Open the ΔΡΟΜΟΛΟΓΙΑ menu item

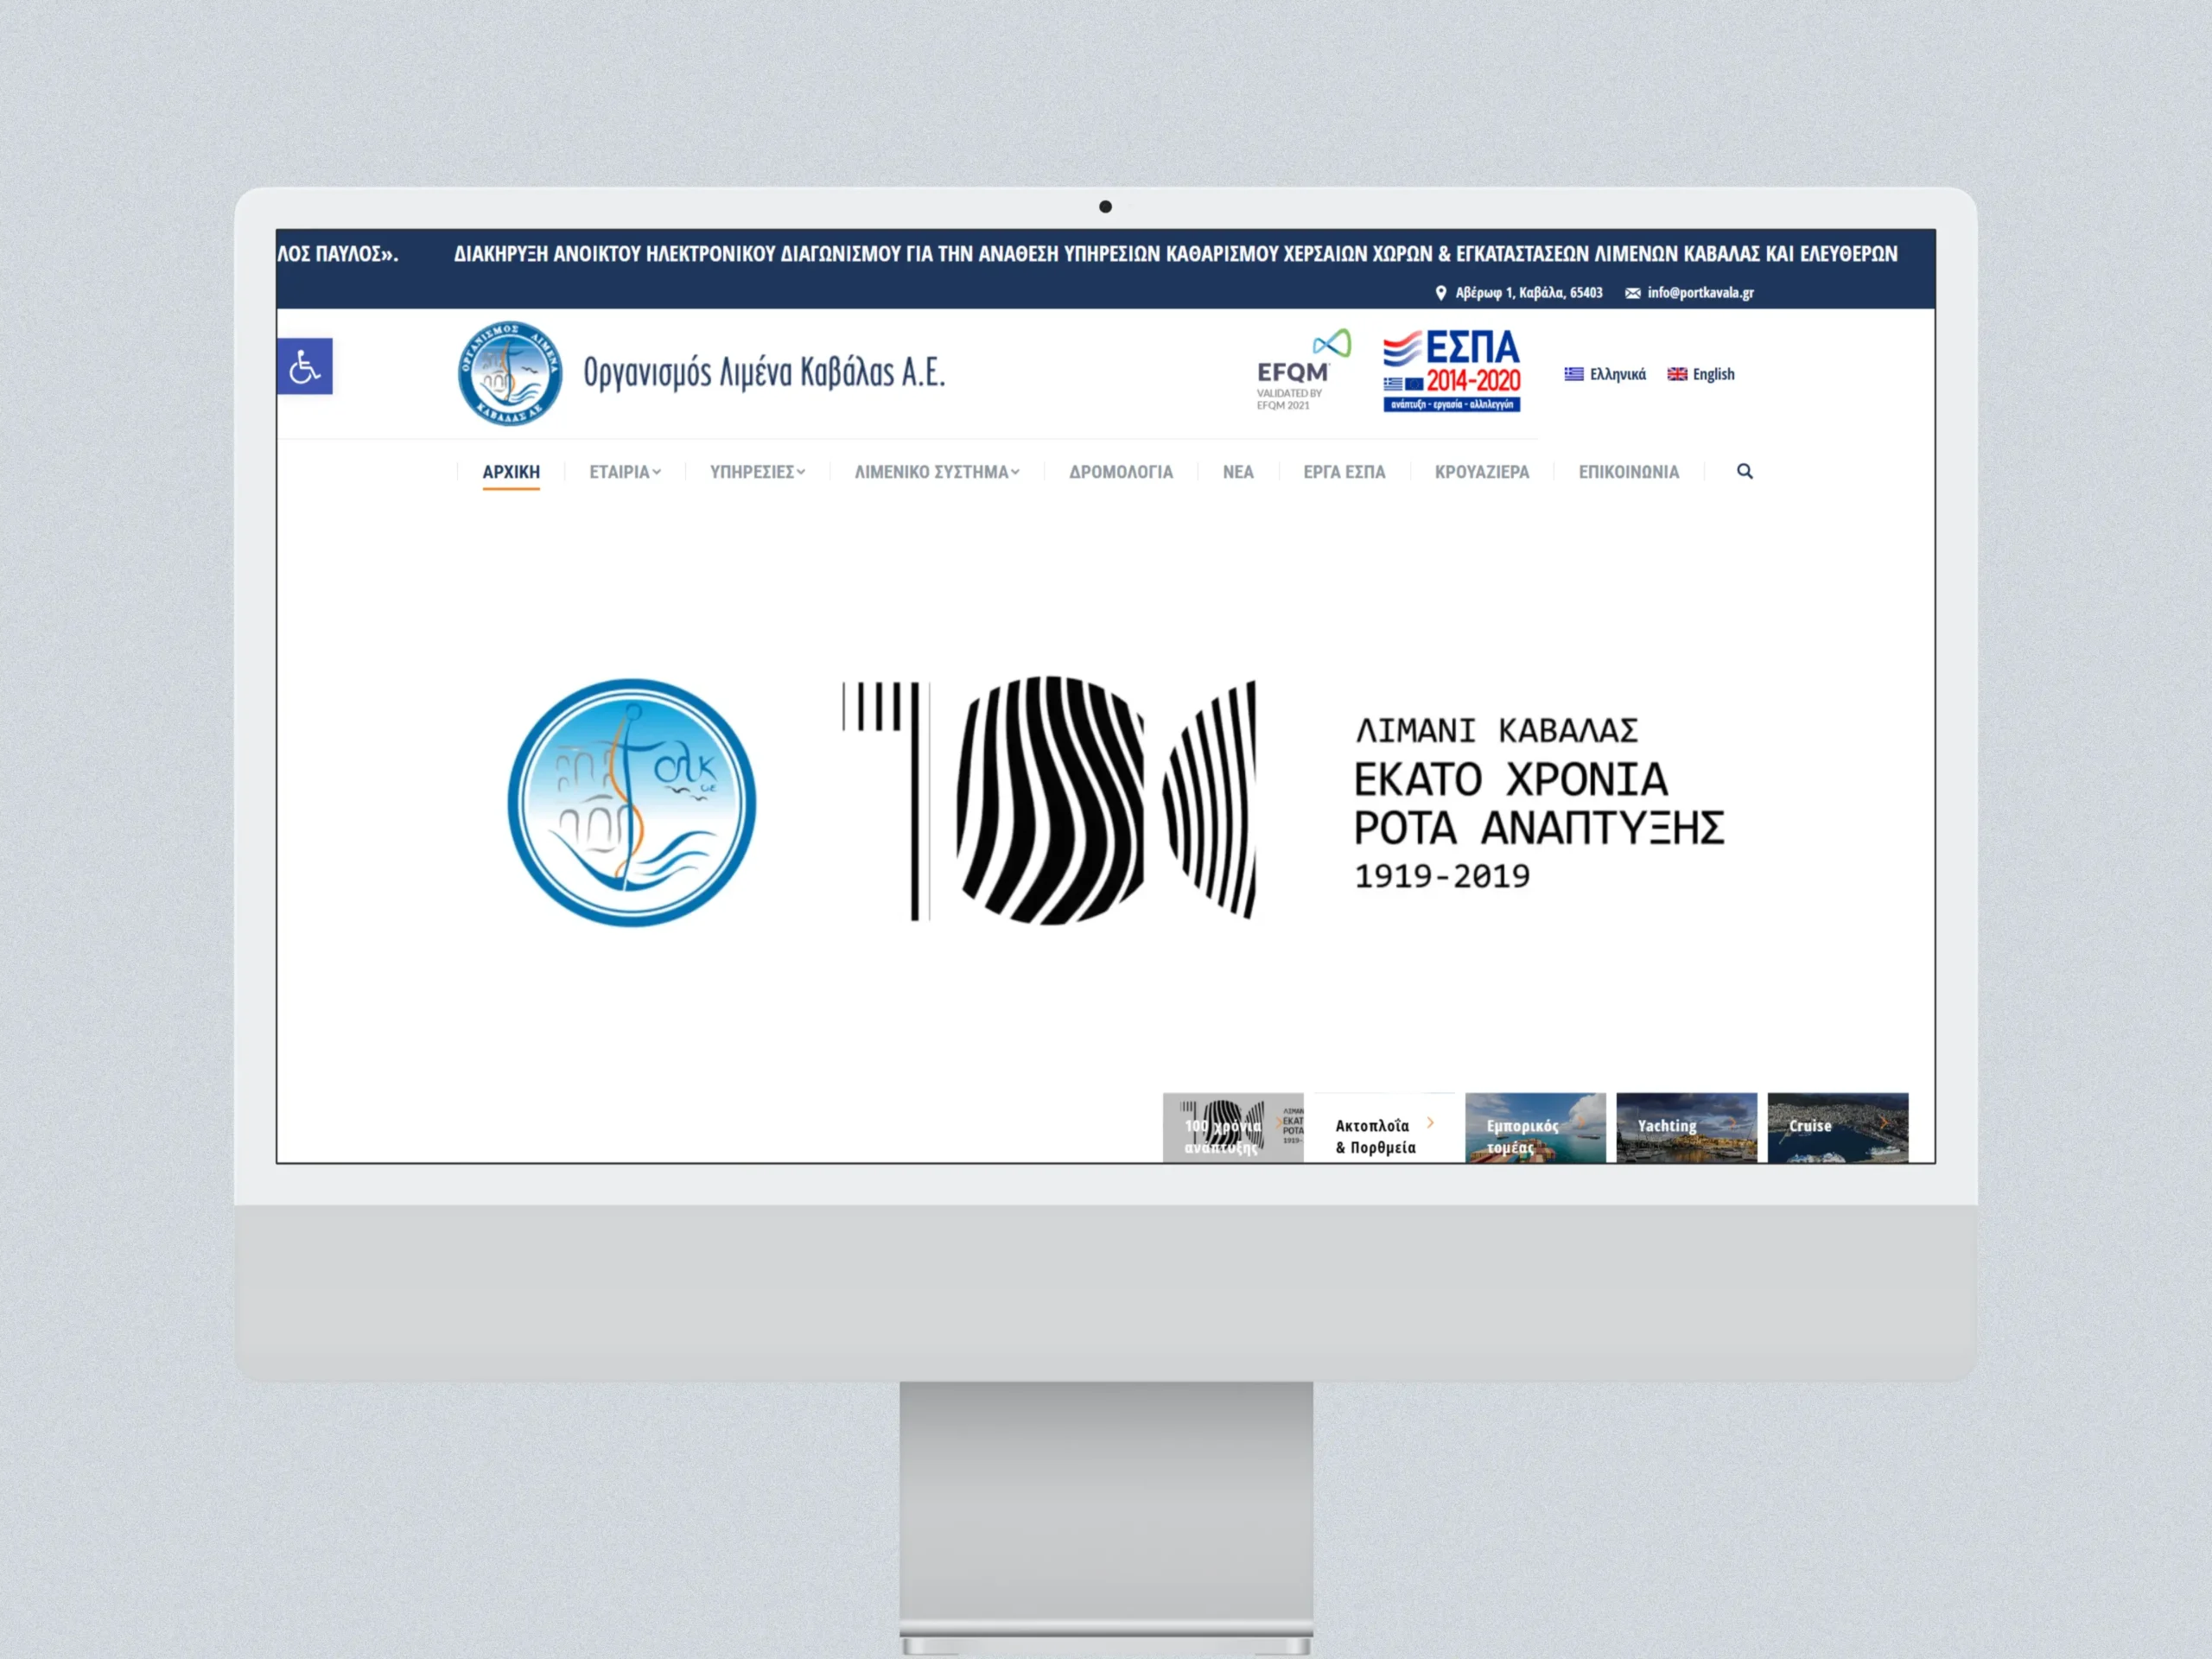(x=1120, y=472)
